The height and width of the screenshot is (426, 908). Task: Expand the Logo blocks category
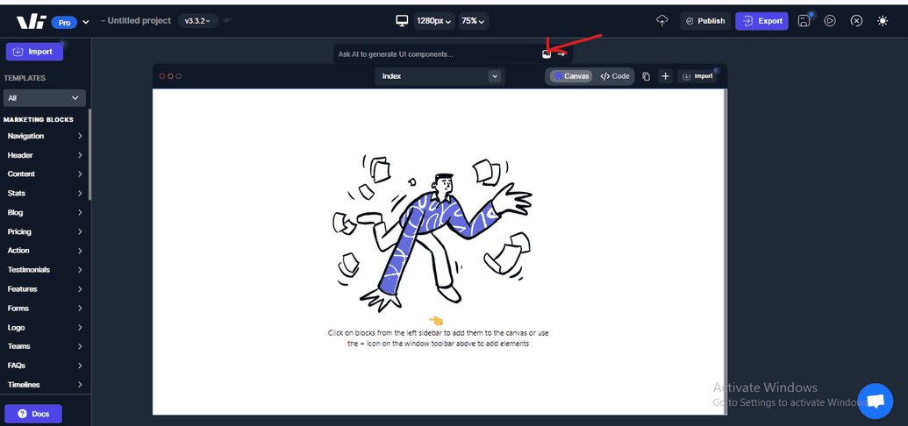(44, 328)
